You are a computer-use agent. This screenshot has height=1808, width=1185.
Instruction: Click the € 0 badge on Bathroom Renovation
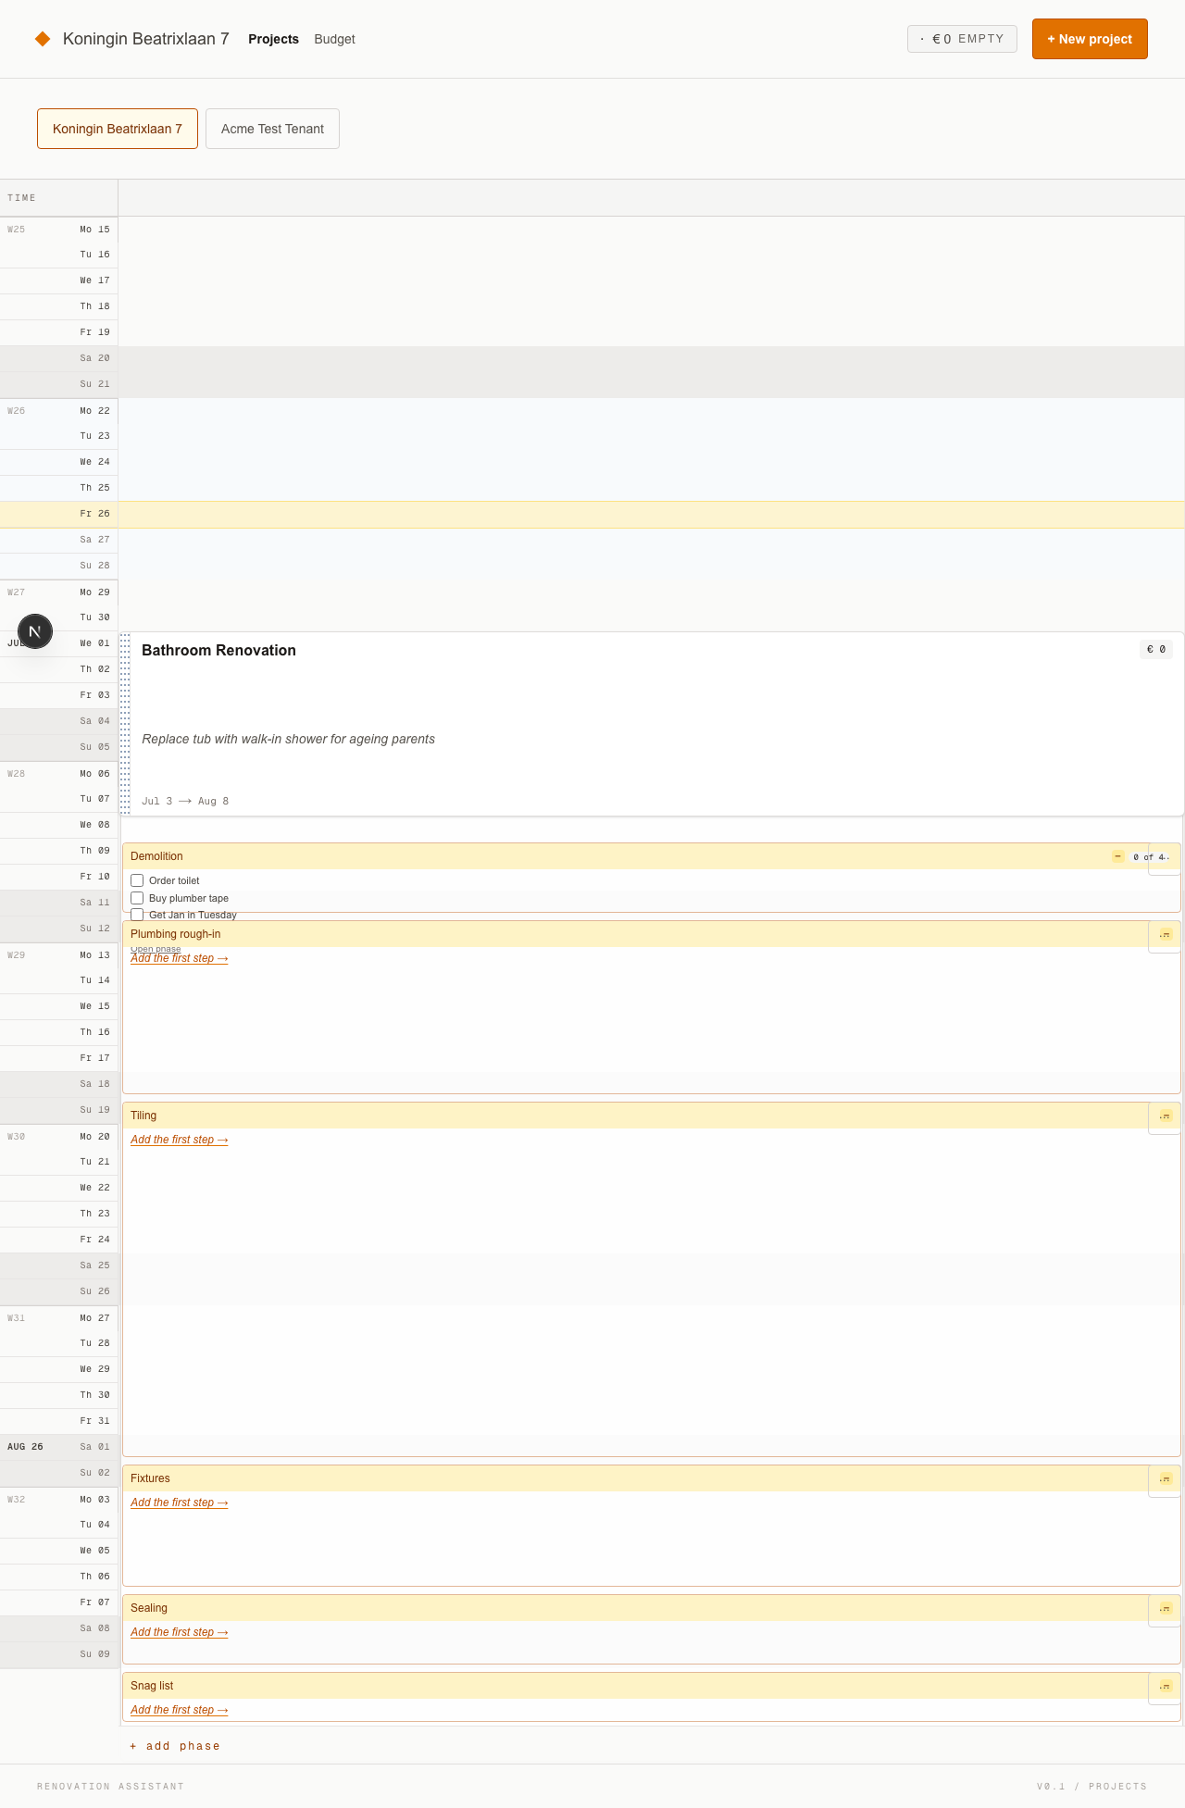(x=1156, y=649)
